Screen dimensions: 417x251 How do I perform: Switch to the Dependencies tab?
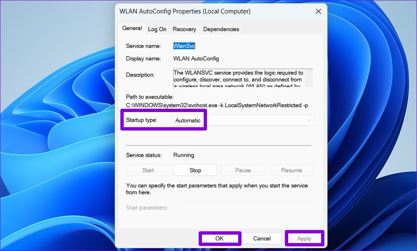click(221, 29)
